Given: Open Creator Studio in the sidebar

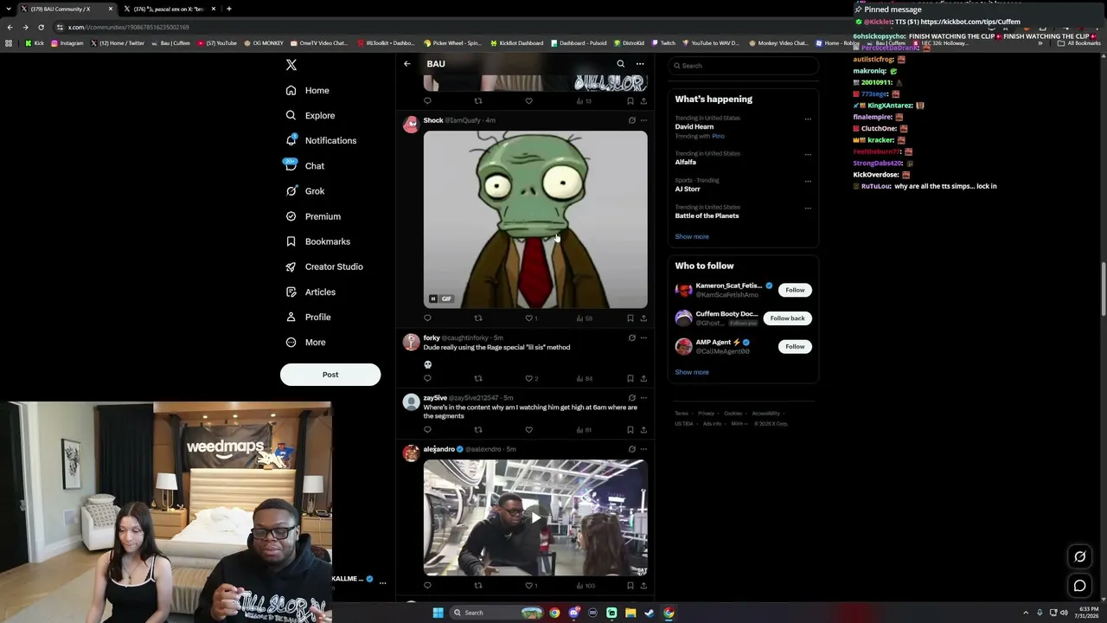Looking at the screenshot, I should coord(324,267).
